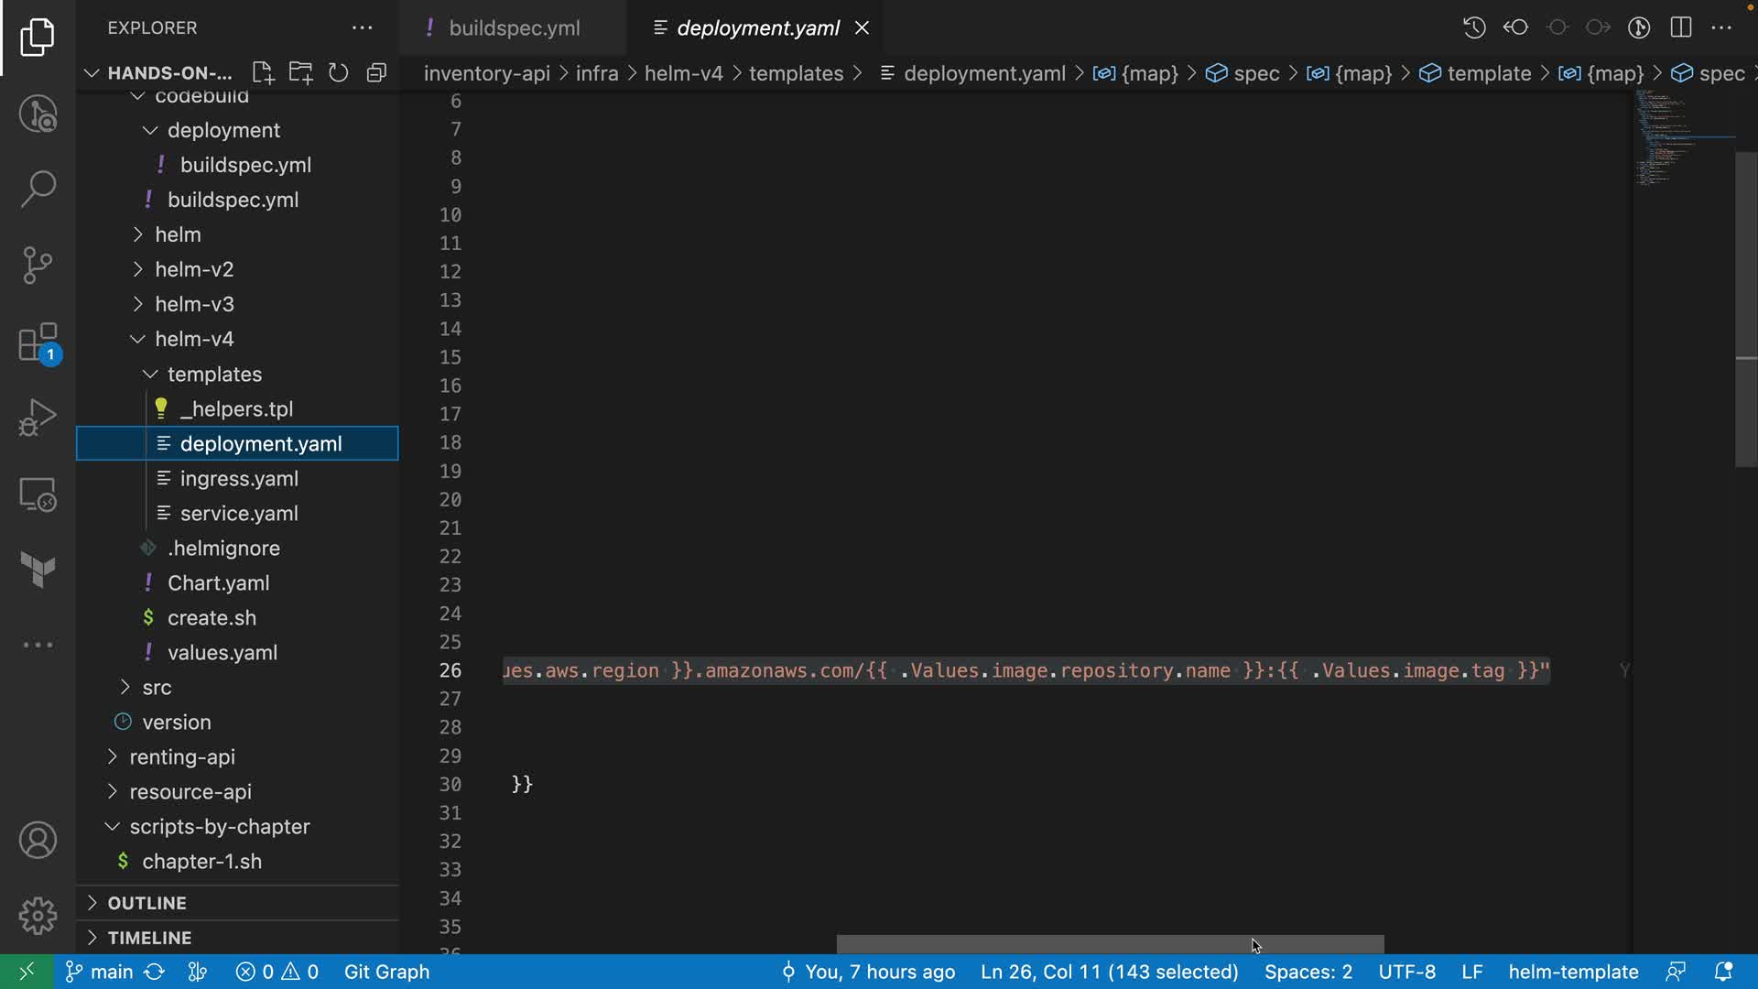This screenshot has width=1758, height=989.
Task: Refresh the Explorer file tree
Action: click(x=339, y=73)
